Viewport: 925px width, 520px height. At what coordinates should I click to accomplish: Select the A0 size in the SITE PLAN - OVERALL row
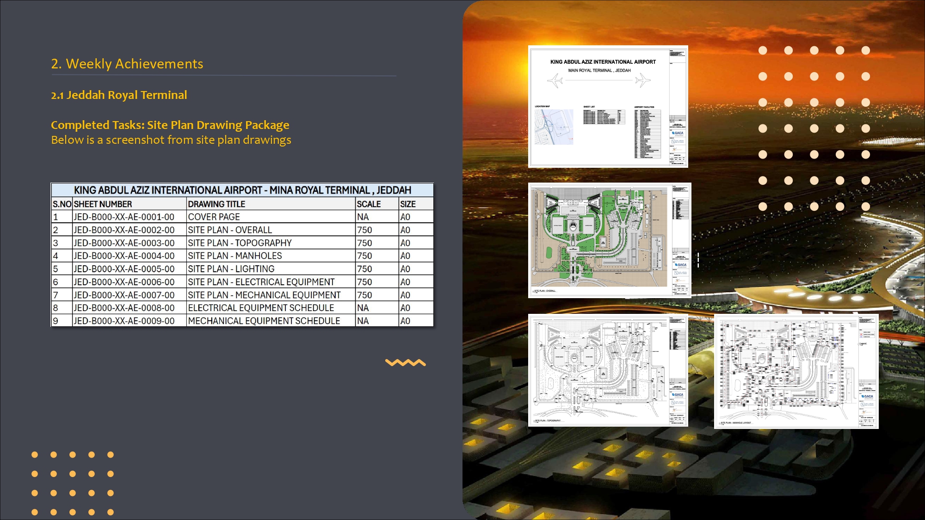(x=416, y=230)
